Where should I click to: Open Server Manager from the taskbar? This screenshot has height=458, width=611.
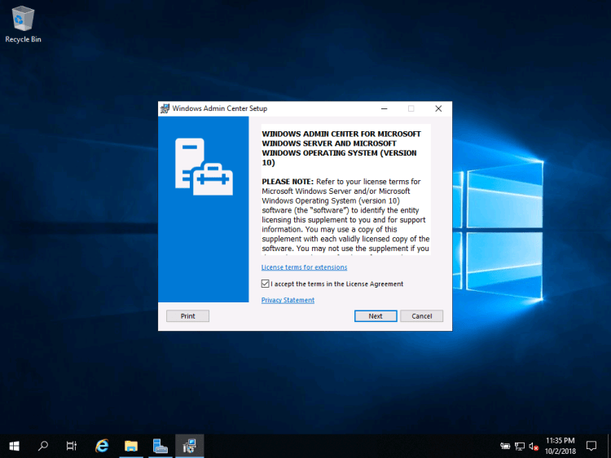pos(160,446)
